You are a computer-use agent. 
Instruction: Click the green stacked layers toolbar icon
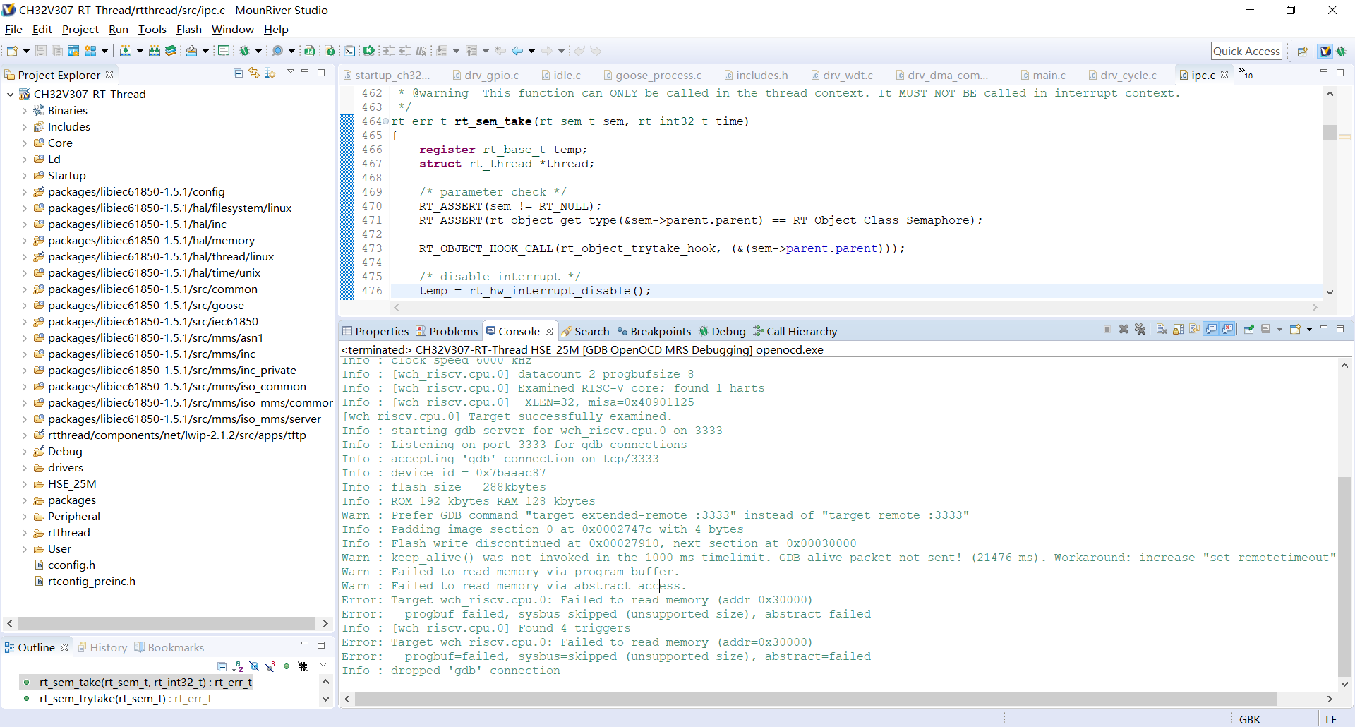(x=171, y=51)
